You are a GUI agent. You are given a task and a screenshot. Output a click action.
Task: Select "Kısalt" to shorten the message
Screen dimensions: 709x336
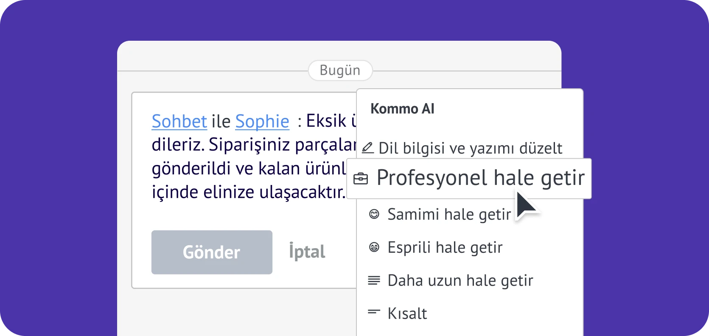pos(407,314)
